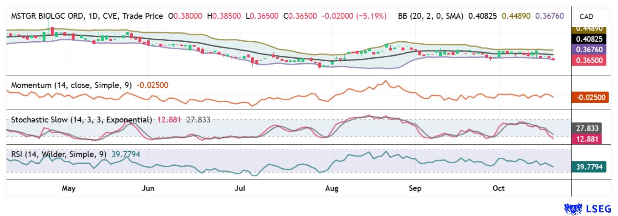Select the Stochastic Slow indicator label
Viewport: 618px width, 216px height.
(x=81, y=119)
